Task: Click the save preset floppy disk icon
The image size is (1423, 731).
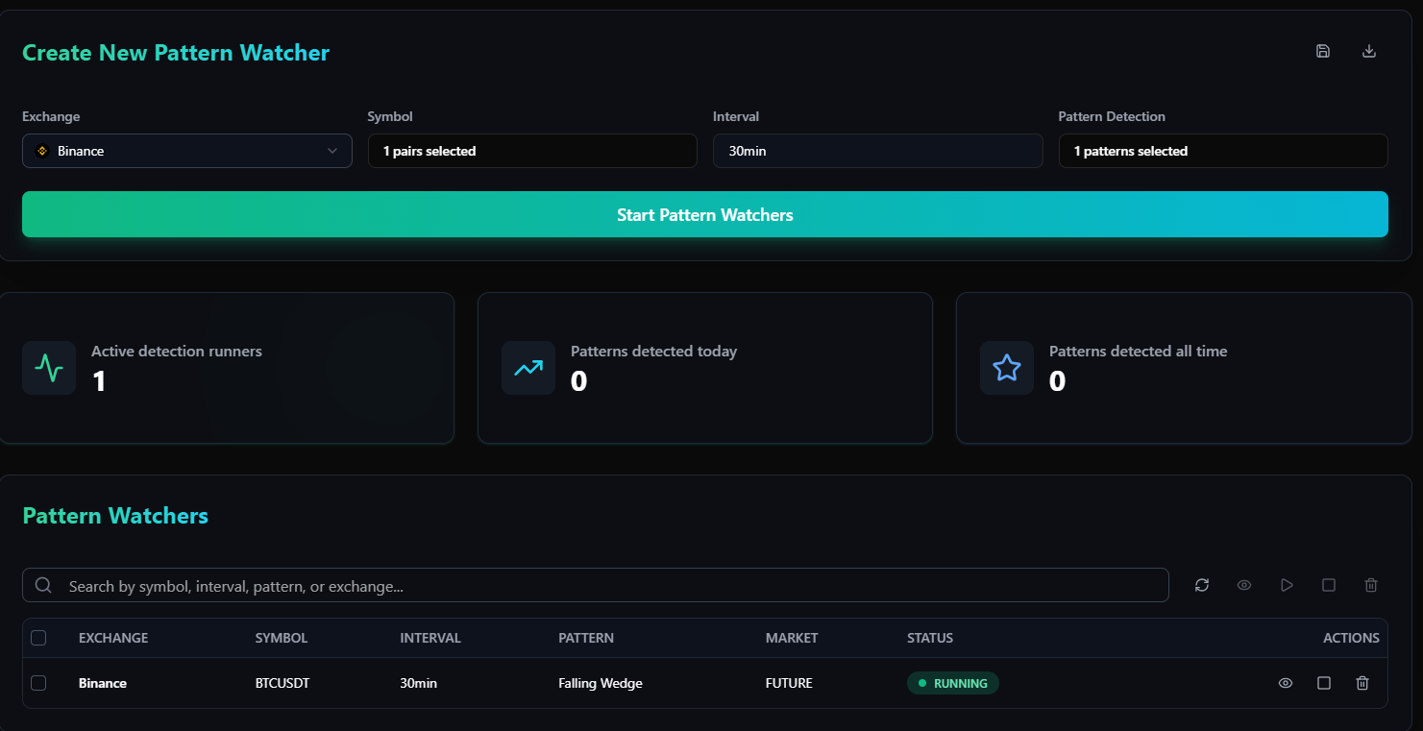Action: (x=1323, y=50)
